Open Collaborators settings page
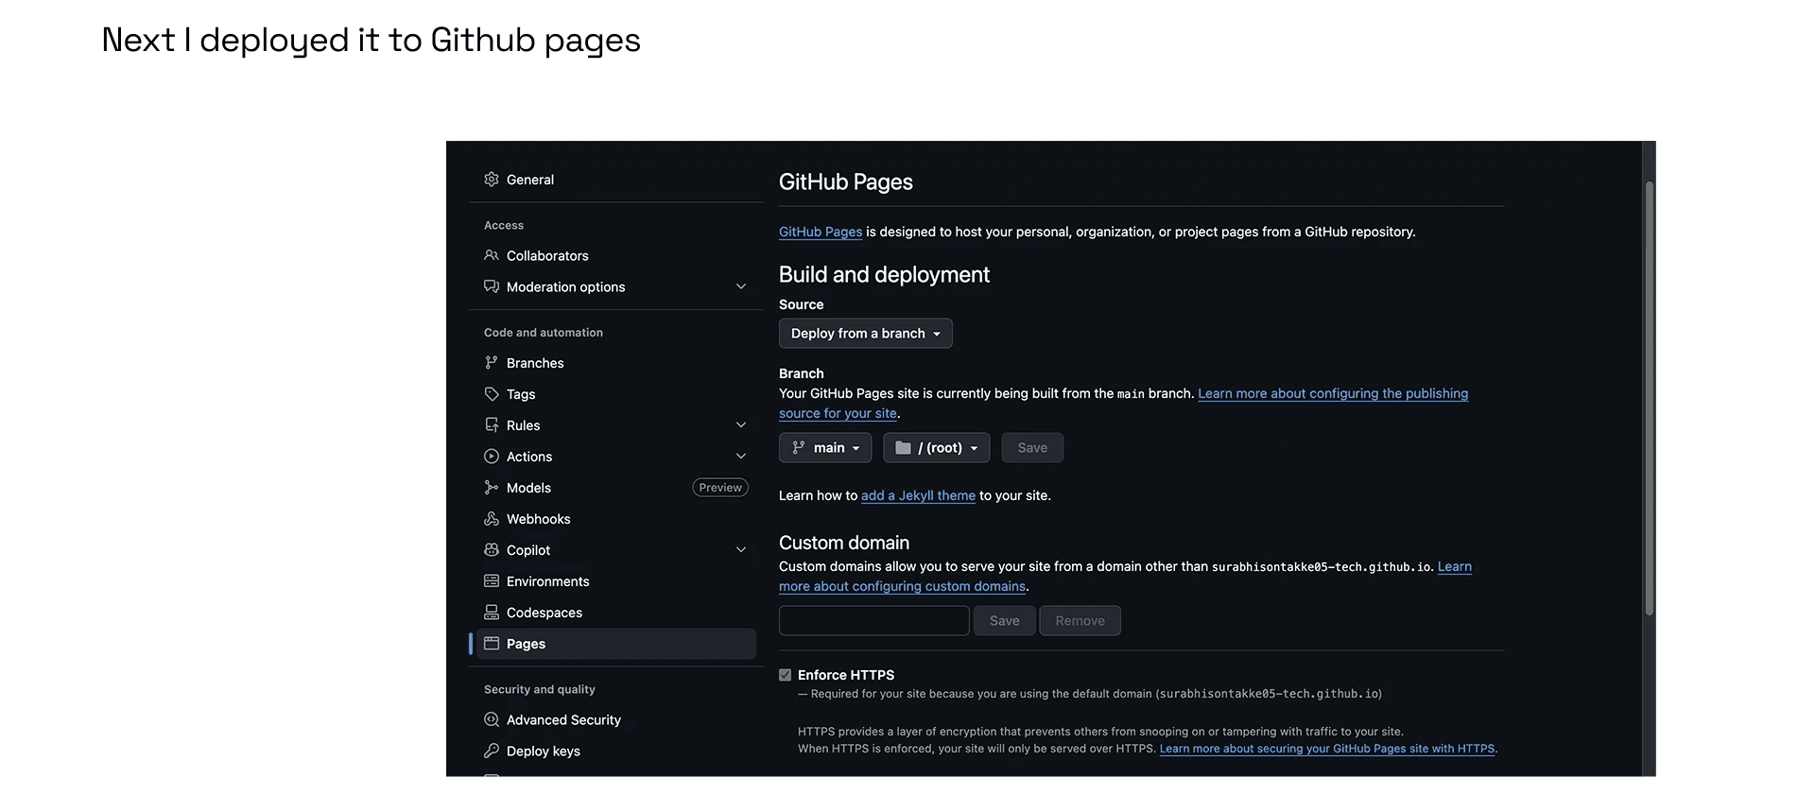Viewport: 1815px width, 812px height. coord(616,255)
